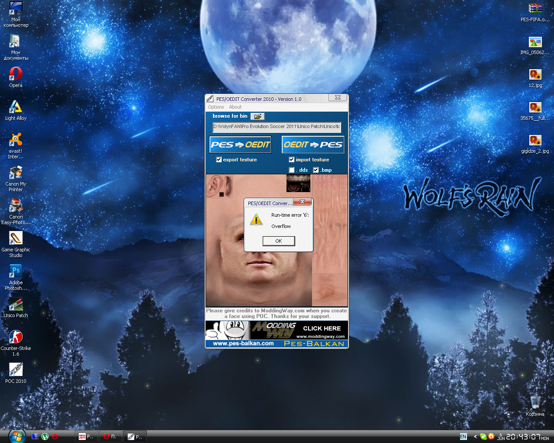The image size is (554, 443).
Task: Select the gigidze_2.jpg desktop file
Action: [535, 143]
